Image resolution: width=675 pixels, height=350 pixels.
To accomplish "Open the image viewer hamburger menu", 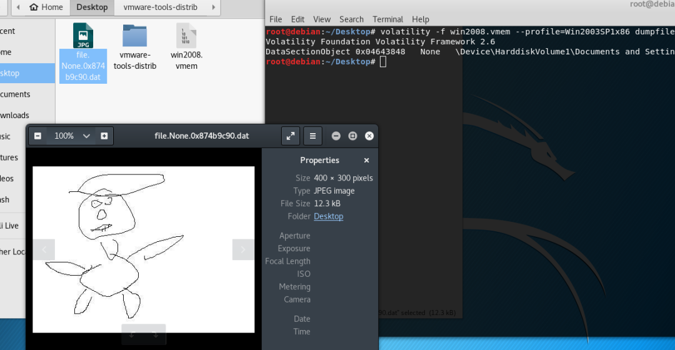I will (313, 136).
